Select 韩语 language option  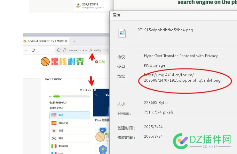(70, 138)
